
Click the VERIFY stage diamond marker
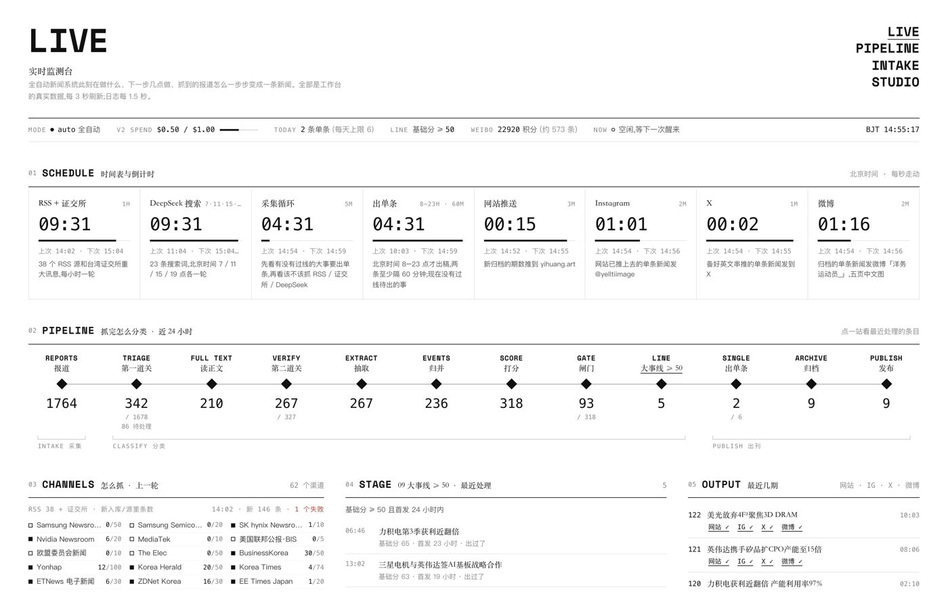286,384
